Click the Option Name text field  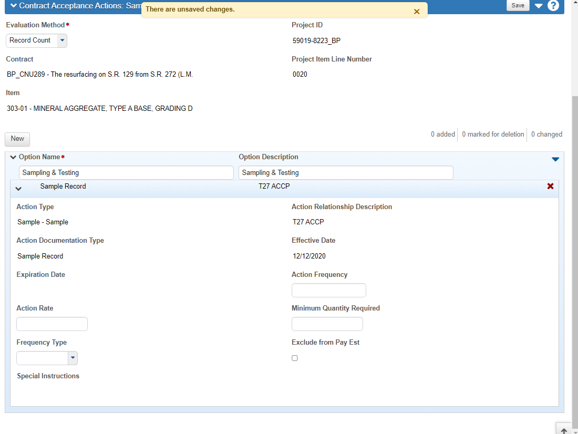click(126, 173)
